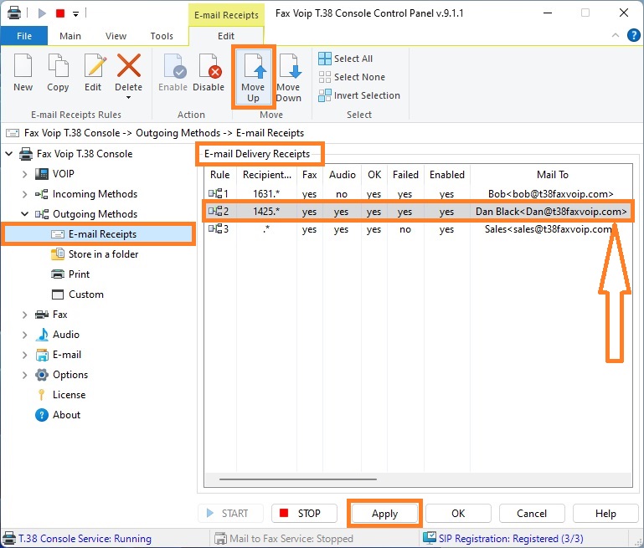Move selected rule up
The image size is (644, 548).
point(253,77)
